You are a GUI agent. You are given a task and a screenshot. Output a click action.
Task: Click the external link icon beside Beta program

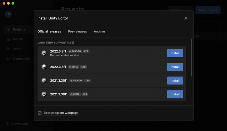(40, 113)
